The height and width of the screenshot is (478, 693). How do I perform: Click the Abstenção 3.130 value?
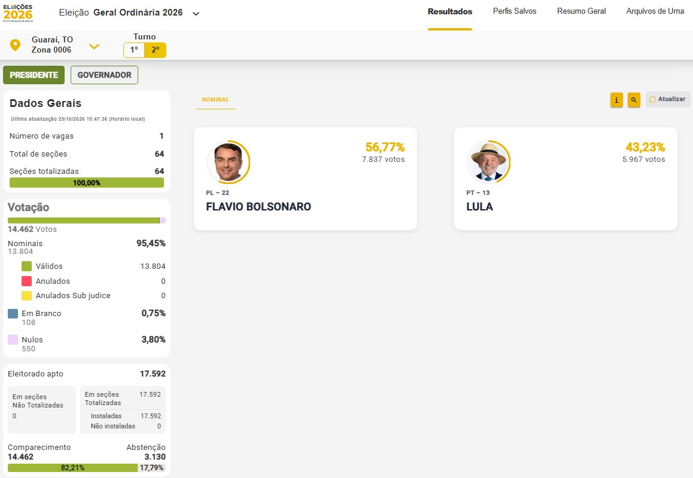(x=154, y=457)
